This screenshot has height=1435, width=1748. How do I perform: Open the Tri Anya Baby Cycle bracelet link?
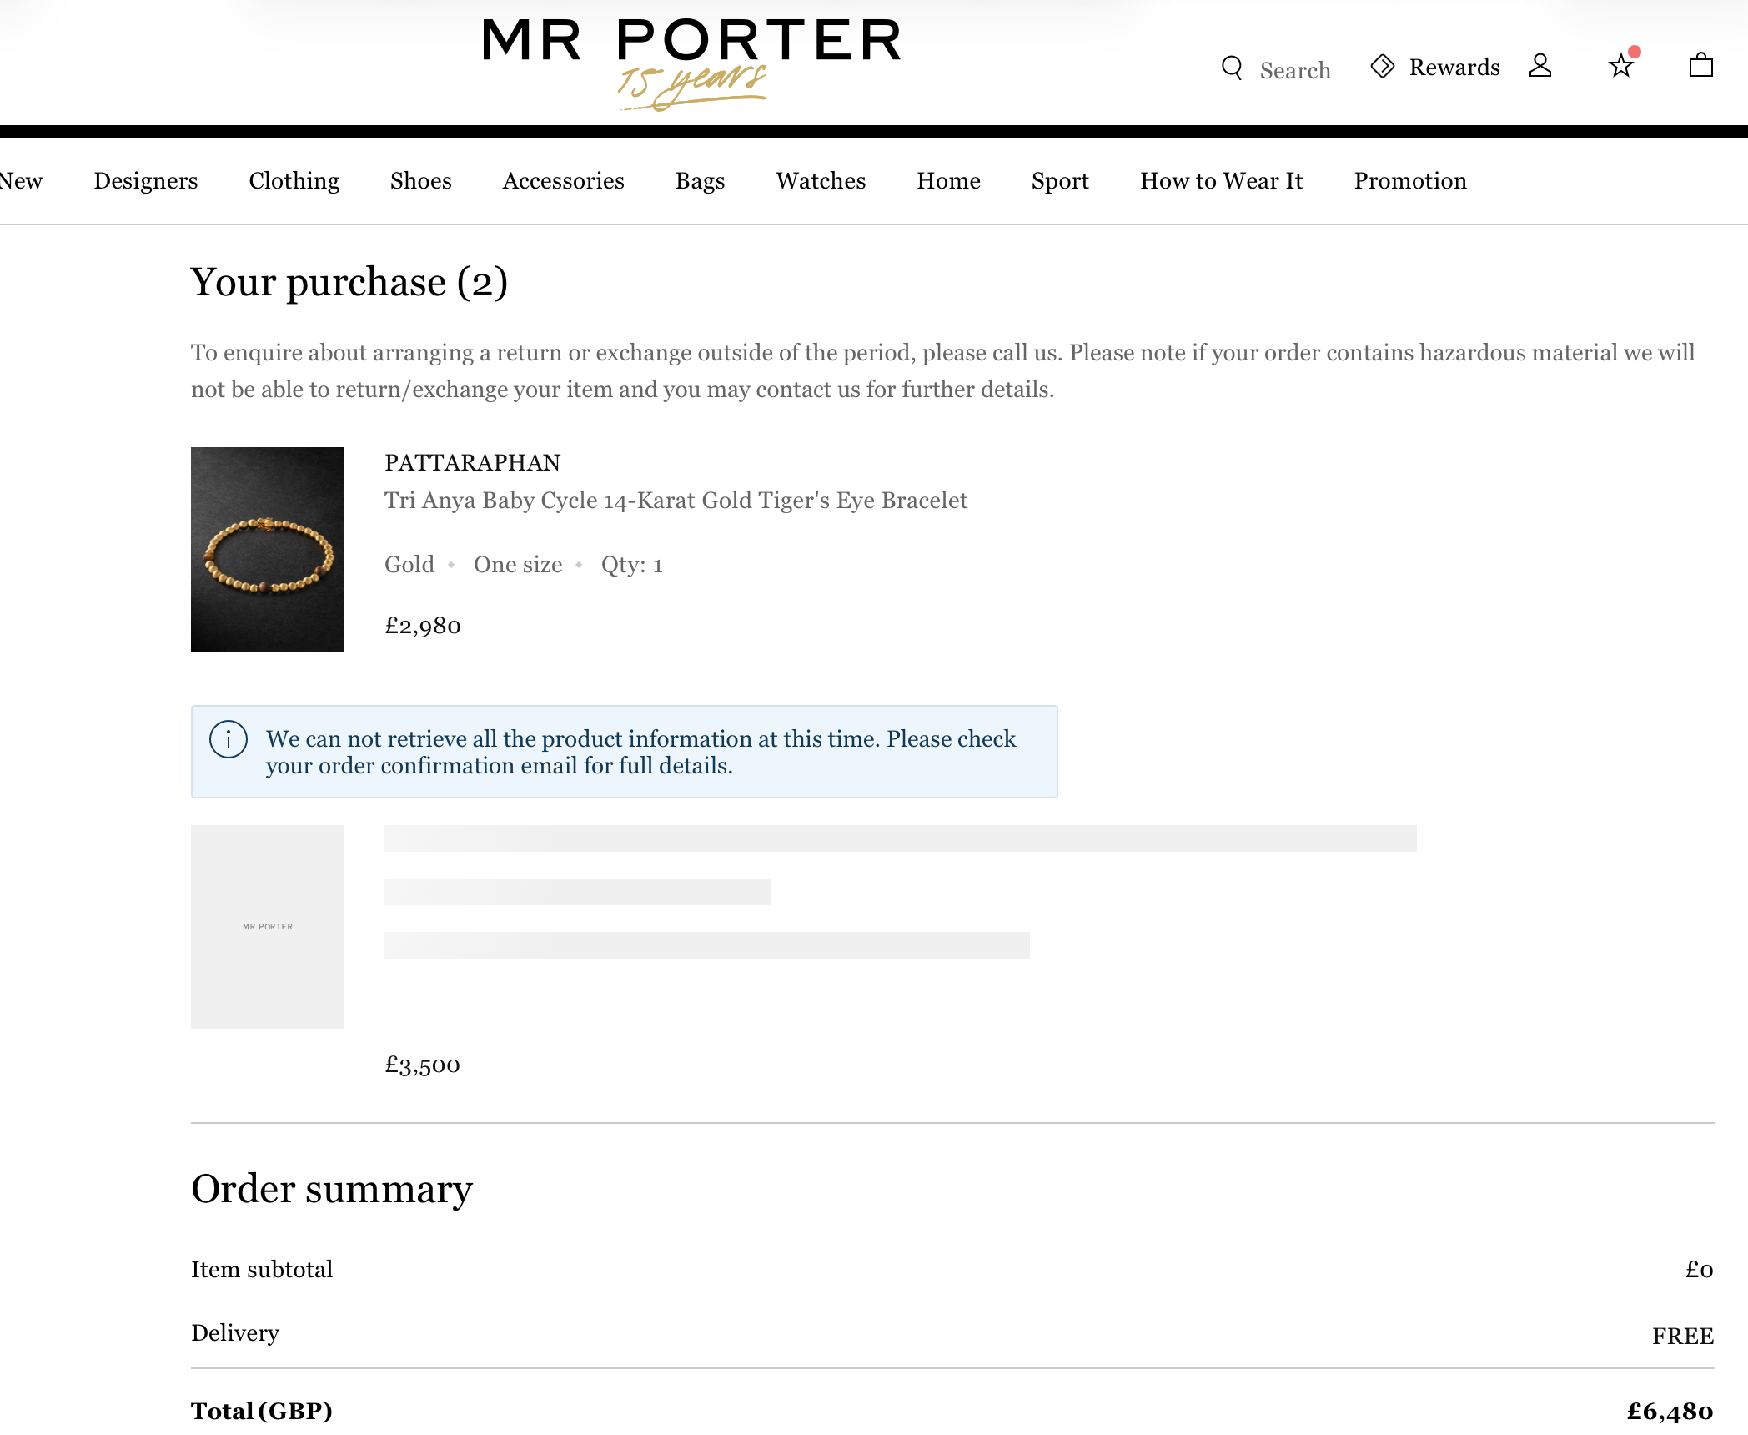pyautogui.click(x=676, y=501)
